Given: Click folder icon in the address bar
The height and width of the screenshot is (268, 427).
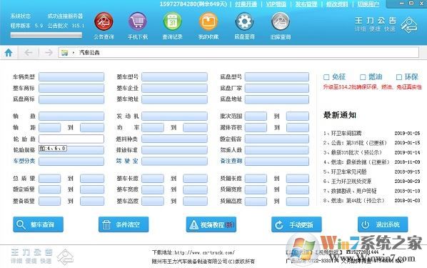Looking at the screenshot, I should point(64,53).
